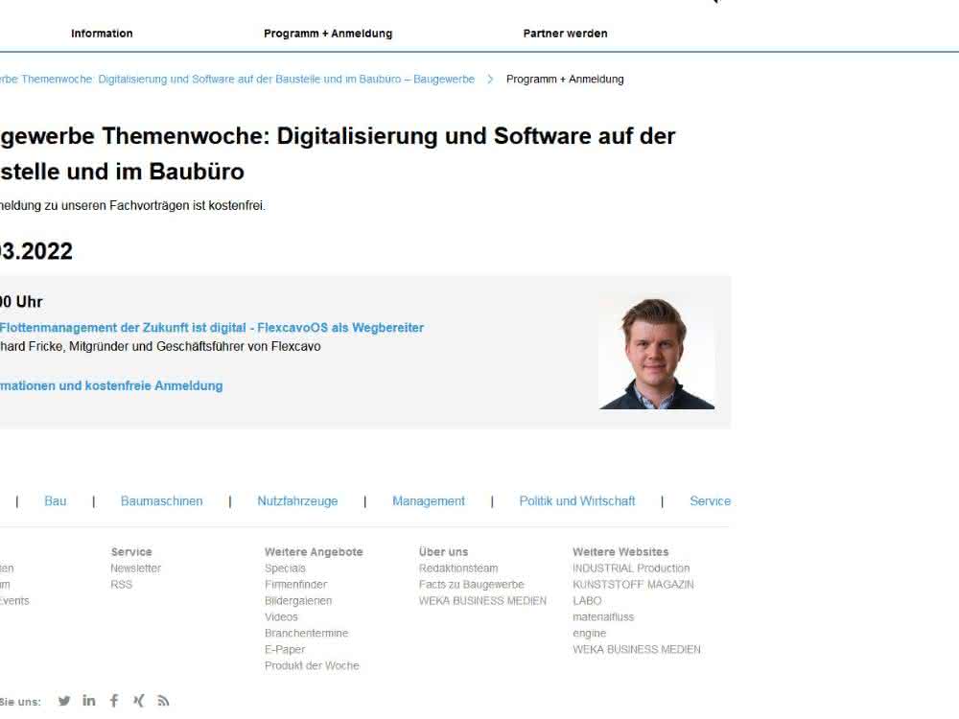The height and width of the screenshot is (719, 959).
Task: Open the materialfluss website link
Action: pyautogui.click(x=603, y=617)
